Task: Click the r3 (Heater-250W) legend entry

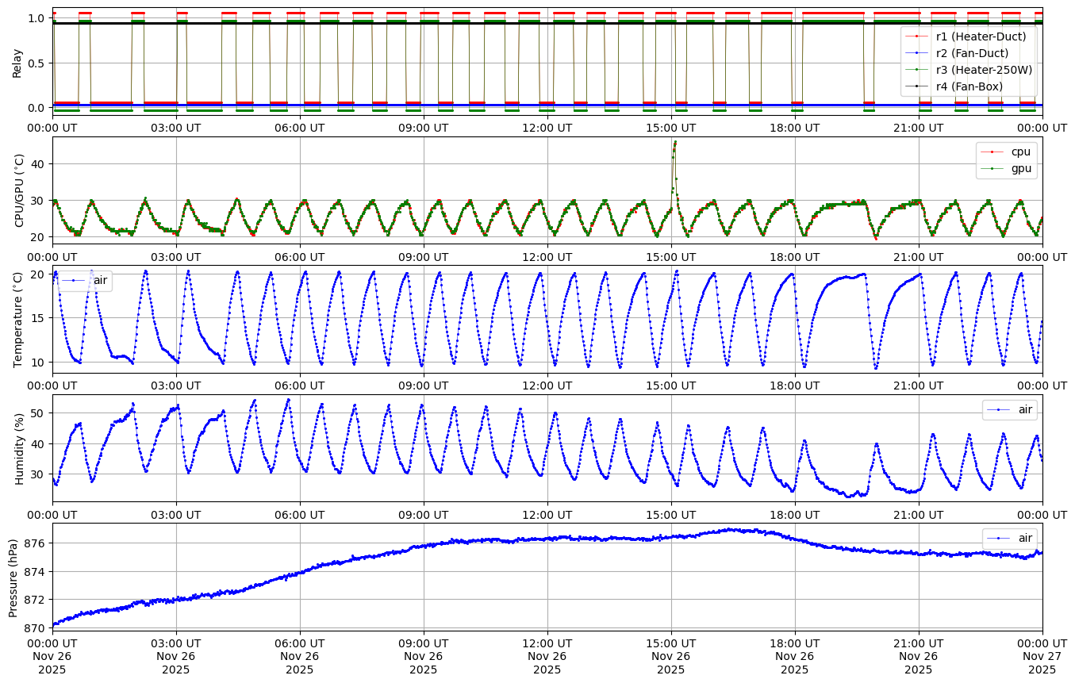Action: 984,70
